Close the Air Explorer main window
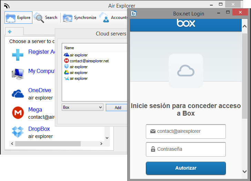Screen dimensions: 251x181 [x=233, y=4]
